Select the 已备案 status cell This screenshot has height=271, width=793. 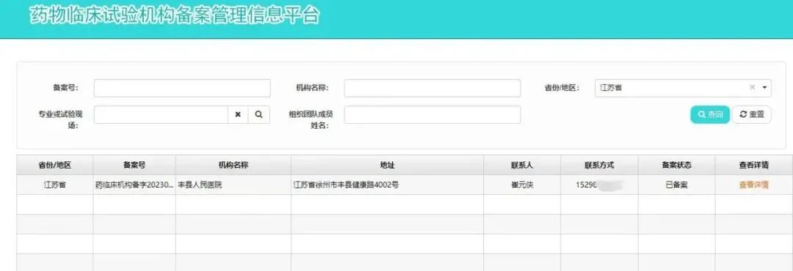[677, 185]
